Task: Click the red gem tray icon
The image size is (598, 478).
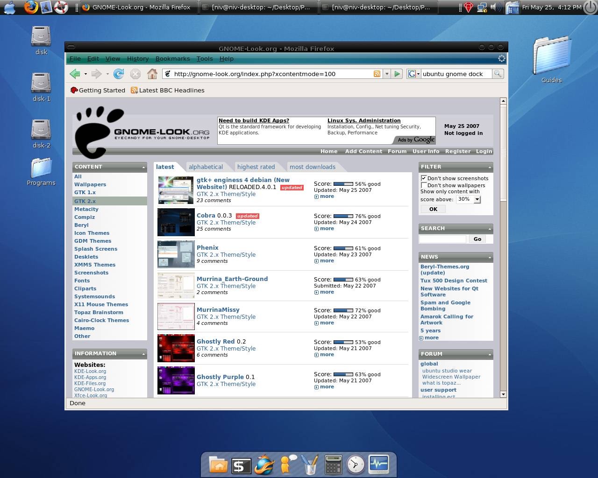Action: pyautogui.click(x=469, y=7)
